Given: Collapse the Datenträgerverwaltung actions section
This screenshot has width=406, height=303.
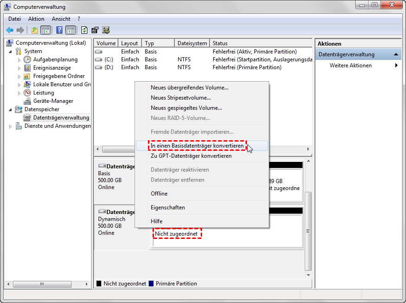Looking at the screenshot, I should (x=396, y=54).
